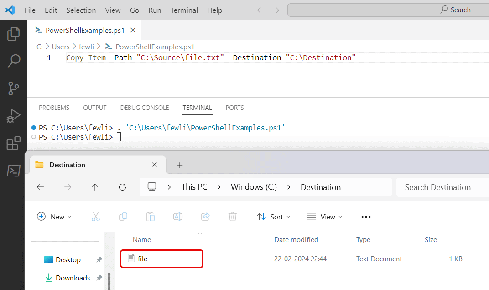Click the Search Destination box
Image resolution: width=489 pixels, height=290 pixels.
[438, 187]
